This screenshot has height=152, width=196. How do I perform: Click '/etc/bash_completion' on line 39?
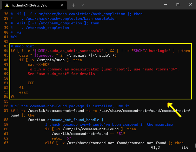pos(47,28)
